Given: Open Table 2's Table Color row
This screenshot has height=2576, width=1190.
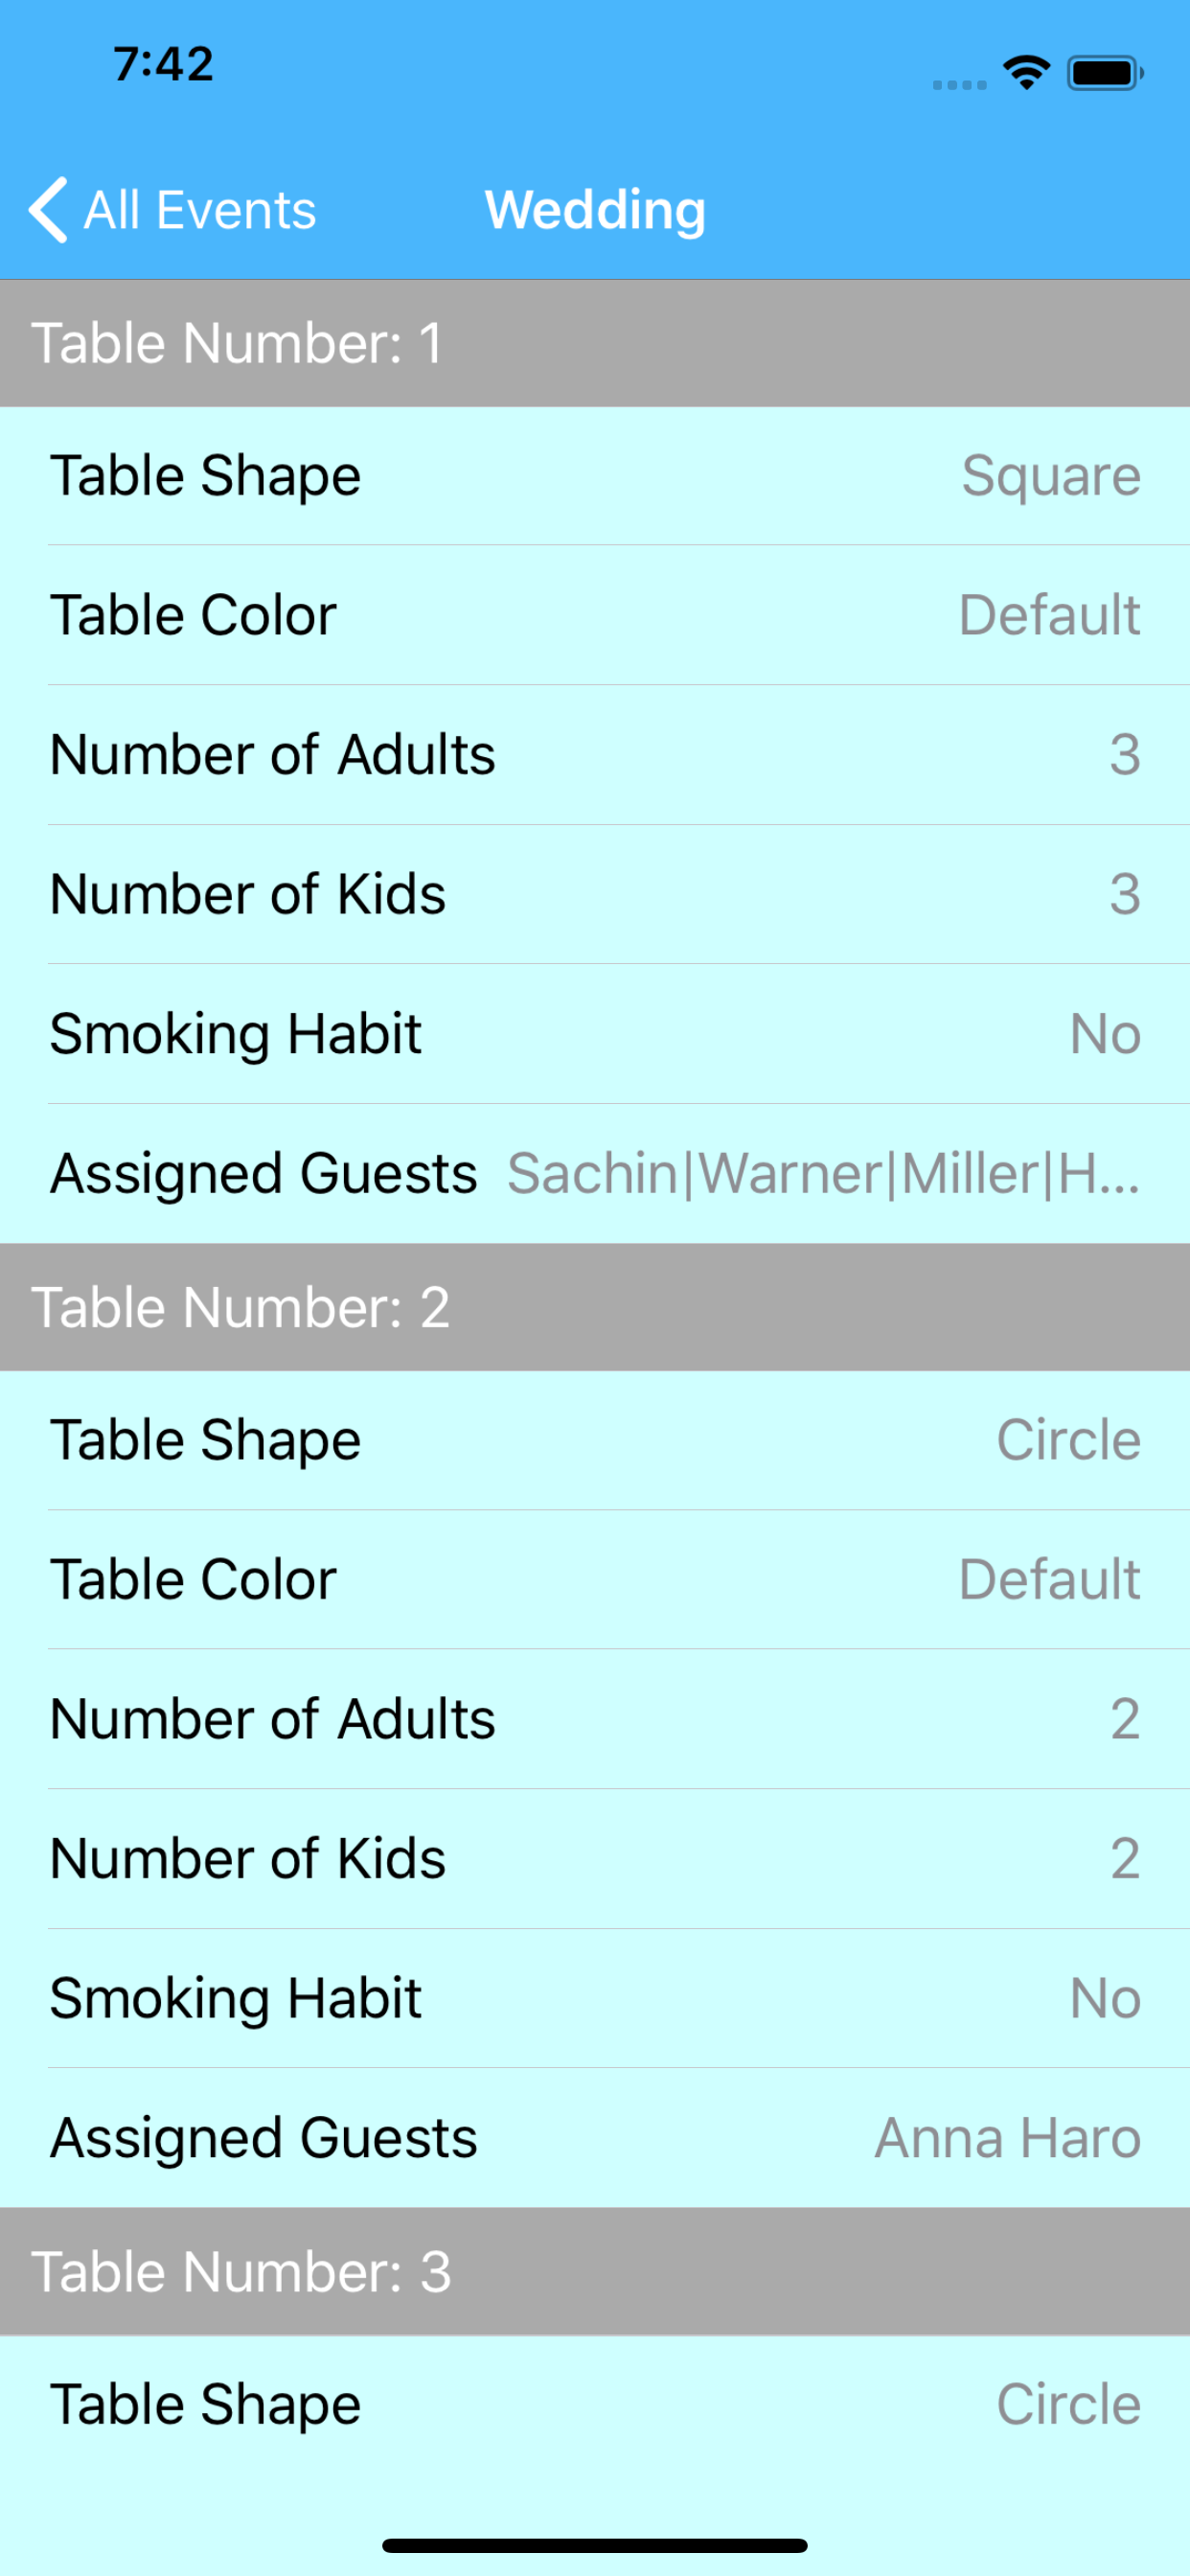Looking at the screenshot, I should (x=595, y=1580).
